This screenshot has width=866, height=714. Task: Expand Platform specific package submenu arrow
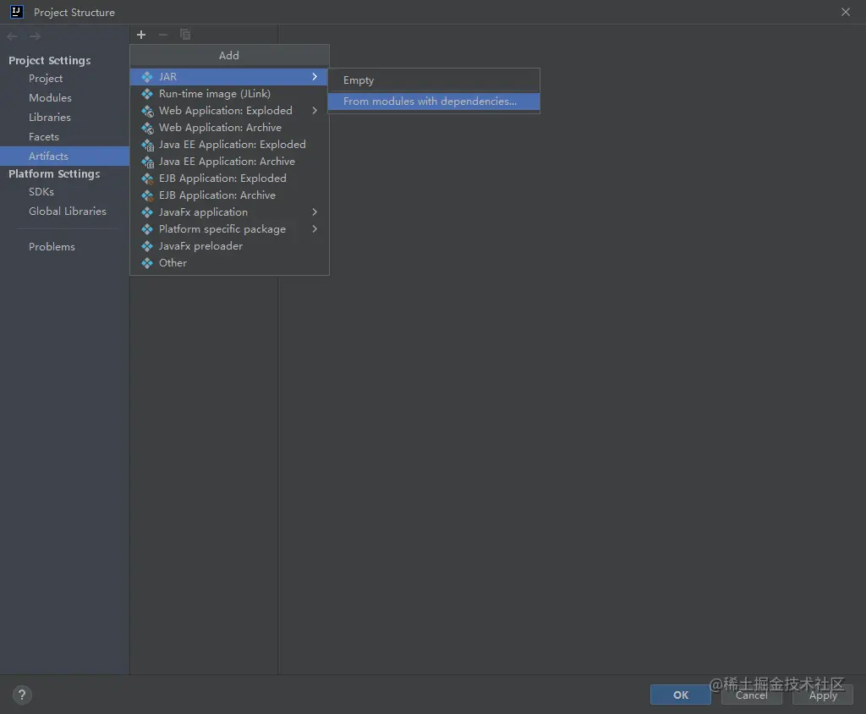pyautogui.click(x=315, y=228)
